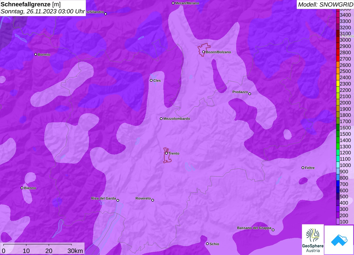Click the Trento city marker
354x255 pixels.
click(x=166, y=153)
